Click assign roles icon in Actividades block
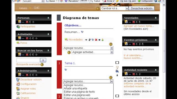The image size is (177, 99). pos(20,38)
